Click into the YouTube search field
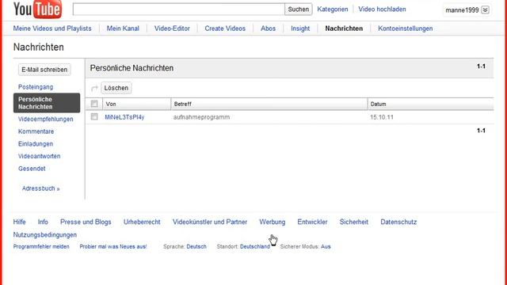Viewport: 507px width, 285px height. (178, 9)
